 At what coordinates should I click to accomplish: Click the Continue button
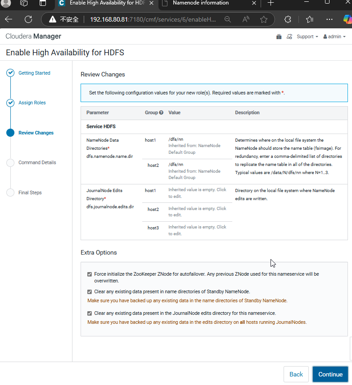tap(330, 374)
